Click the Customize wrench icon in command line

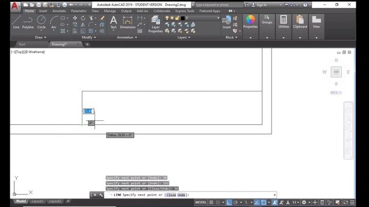pyautogui.click(x=101, y=195)
